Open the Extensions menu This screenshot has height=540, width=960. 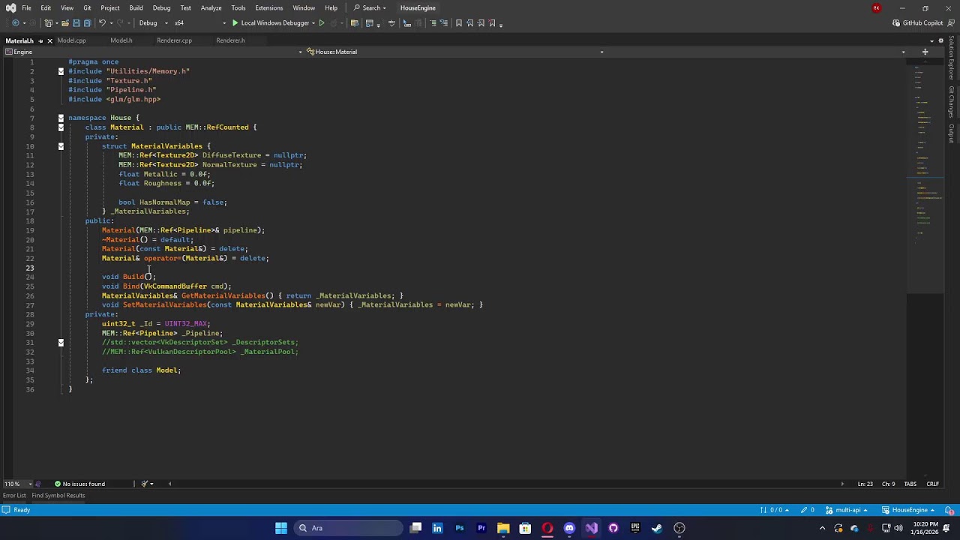268,8
